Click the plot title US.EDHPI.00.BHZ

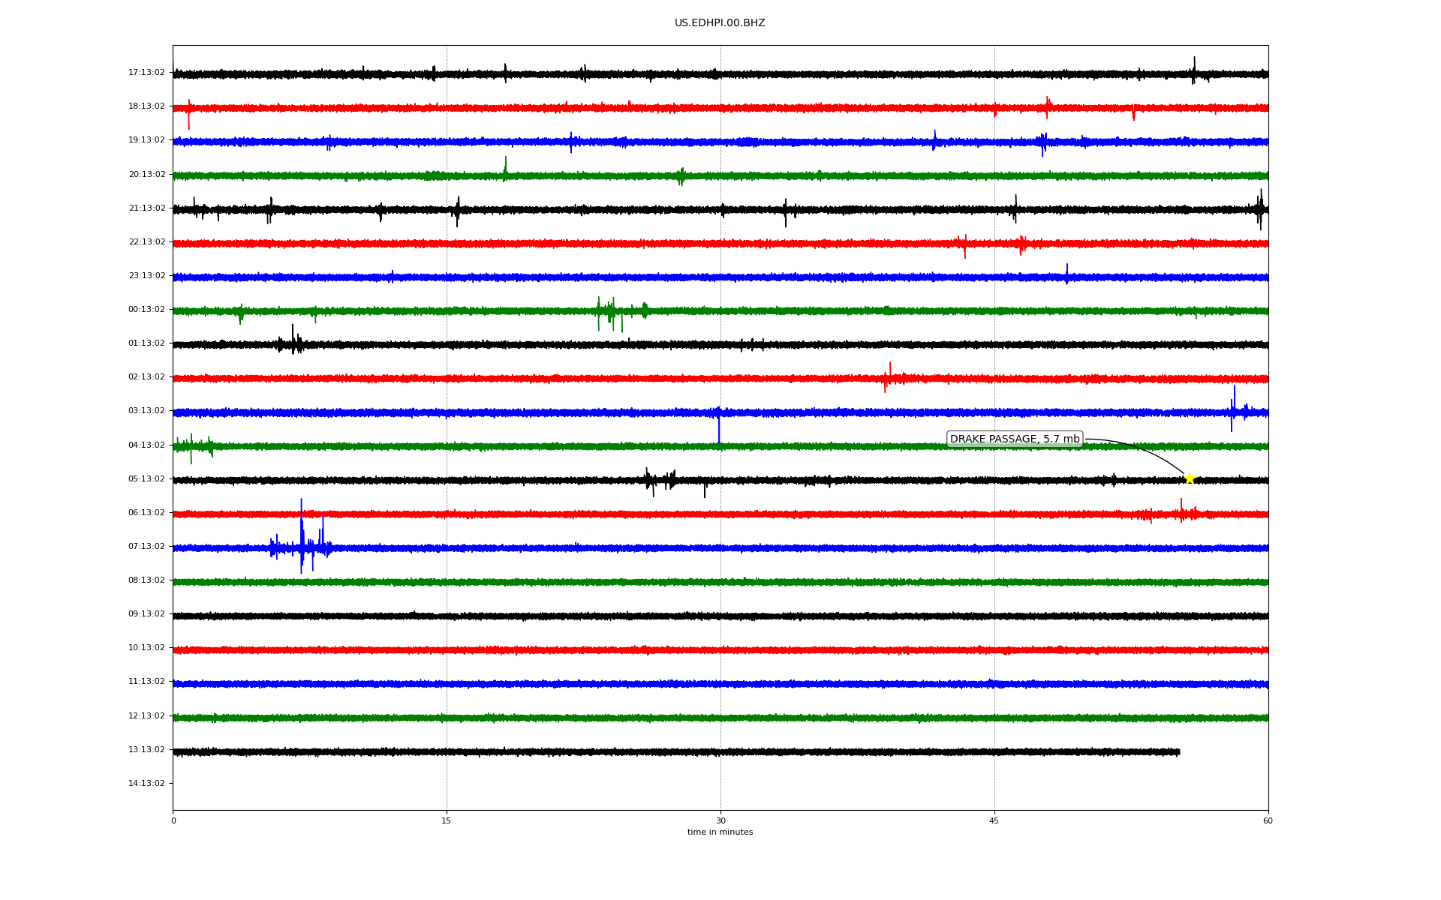point(720,23)
